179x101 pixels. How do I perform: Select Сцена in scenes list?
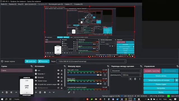17,70
